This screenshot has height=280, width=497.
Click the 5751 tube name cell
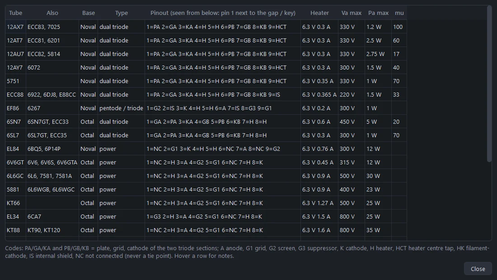15,81
